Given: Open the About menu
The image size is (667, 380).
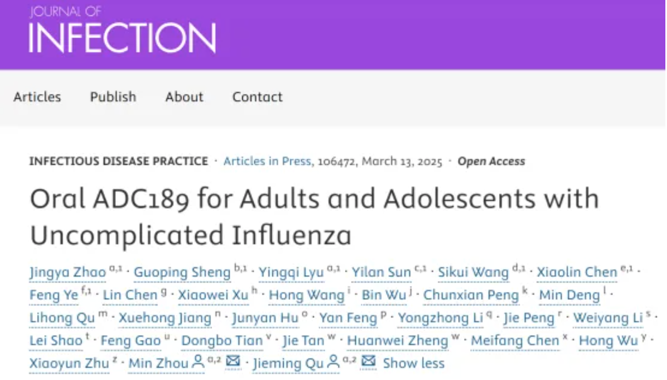Looking at the screenshot, I should 184,97.
